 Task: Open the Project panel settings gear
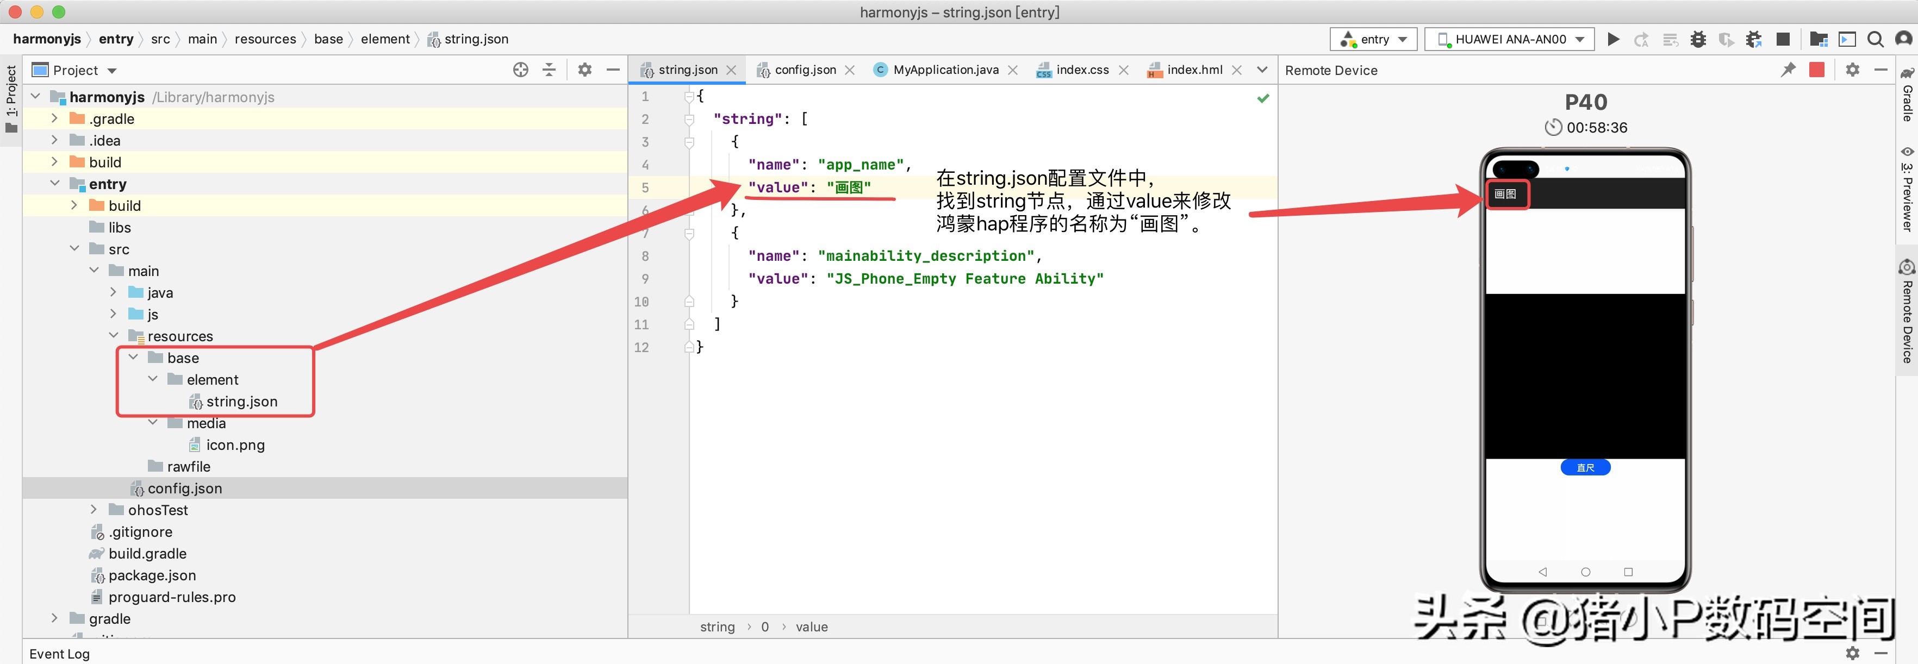pos(584,70)
